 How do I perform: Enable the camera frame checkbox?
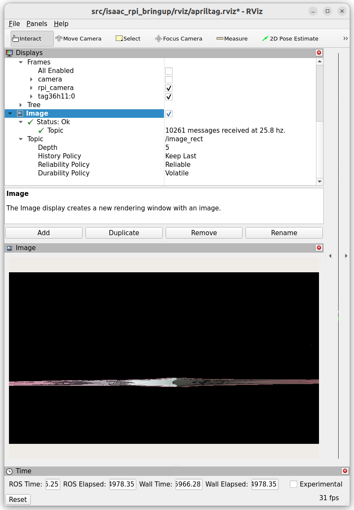tap(169, 79)
